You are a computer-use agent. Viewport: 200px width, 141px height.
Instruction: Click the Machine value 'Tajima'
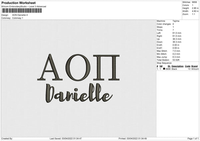[x=176, y=21]
